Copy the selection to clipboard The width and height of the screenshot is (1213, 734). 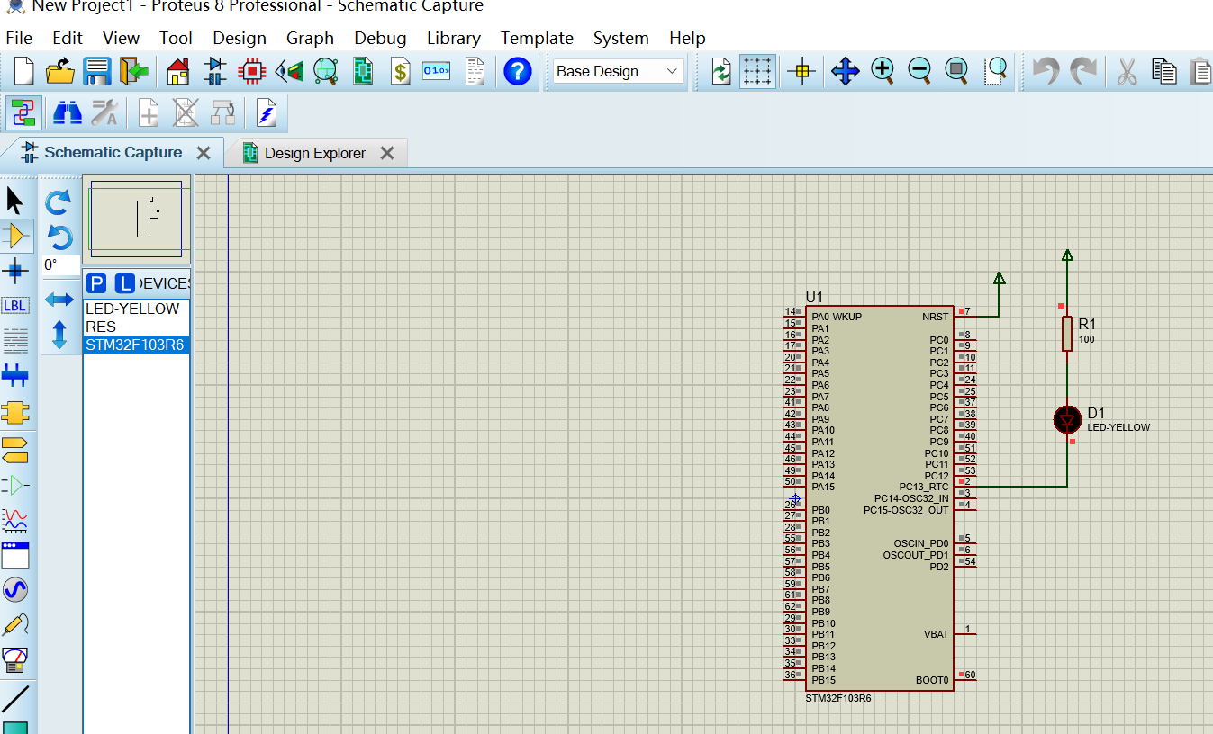1164,71
